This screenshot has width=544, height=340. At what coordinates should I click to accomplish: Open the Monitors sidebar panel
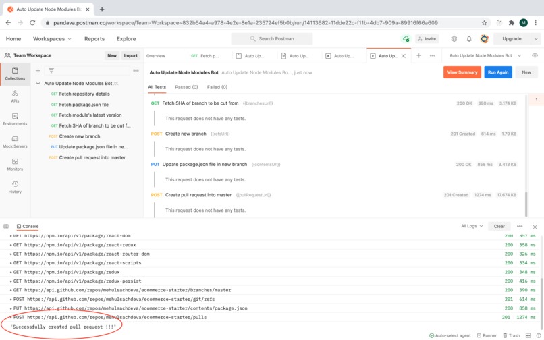tap(15, 165)
